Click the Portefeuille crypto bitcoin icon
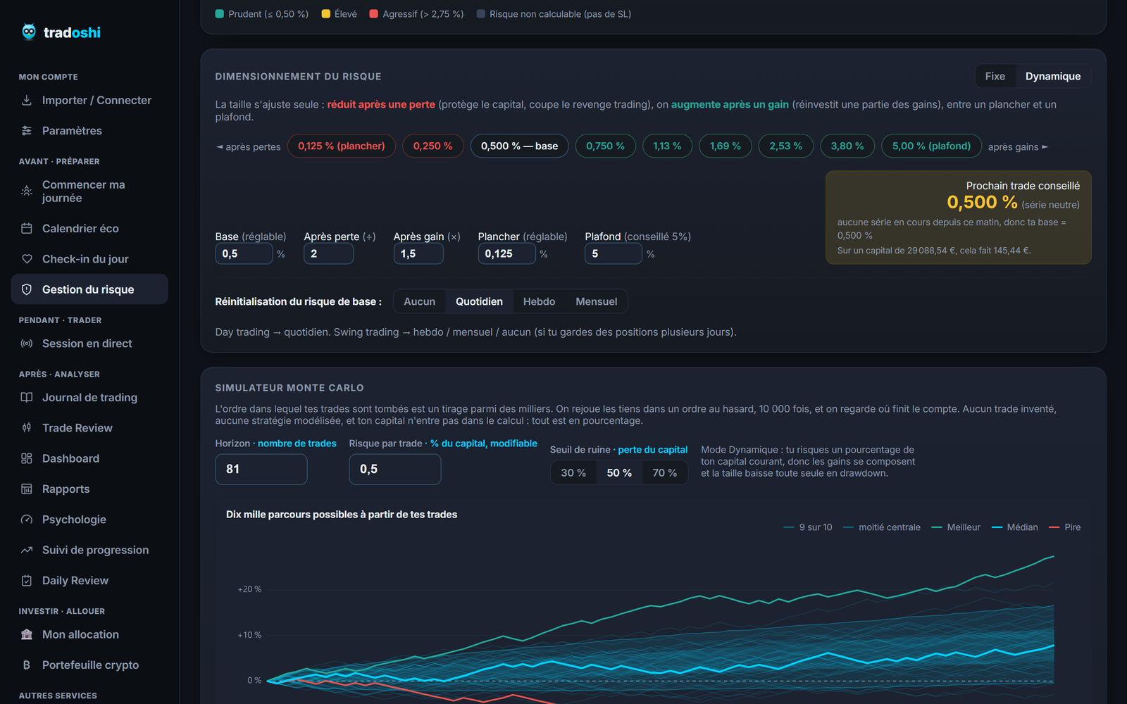Viewport: 1127px width, 704px height. pos(27,665)
